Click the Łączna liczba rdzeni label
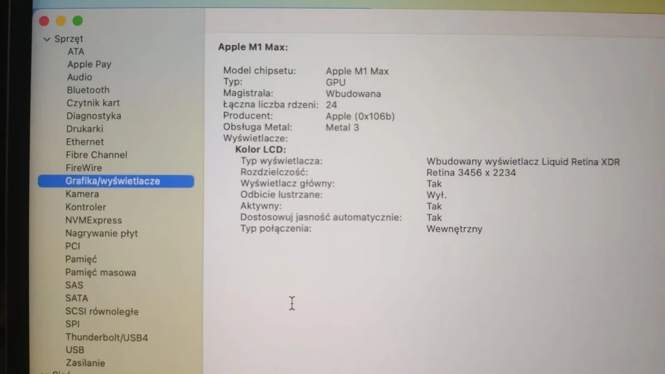 click(x=271, y=105)
